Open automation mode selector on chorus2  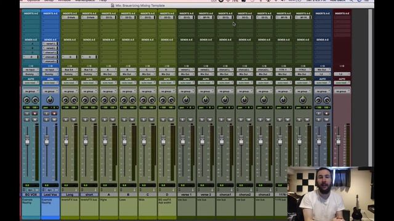click(x=245, y=83)
